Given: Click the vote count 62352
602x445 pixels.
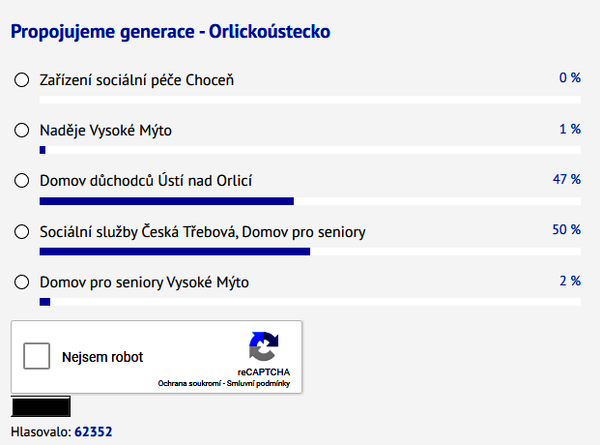Looking at the screenshot, I should tap(94, 431).
